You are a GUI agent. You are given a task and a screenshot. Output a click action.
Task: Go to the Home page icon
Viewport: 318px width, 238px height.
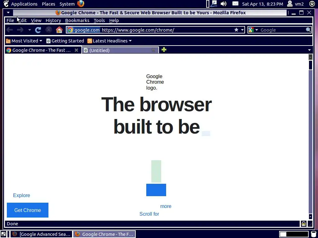point(59,30)
